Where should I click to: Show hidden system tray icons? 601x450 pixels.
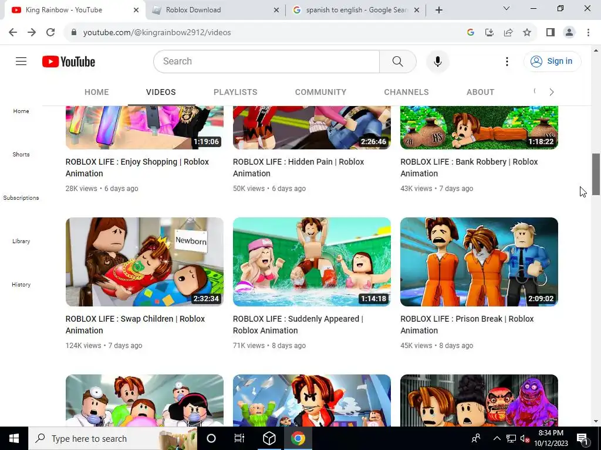pos(497,438)
